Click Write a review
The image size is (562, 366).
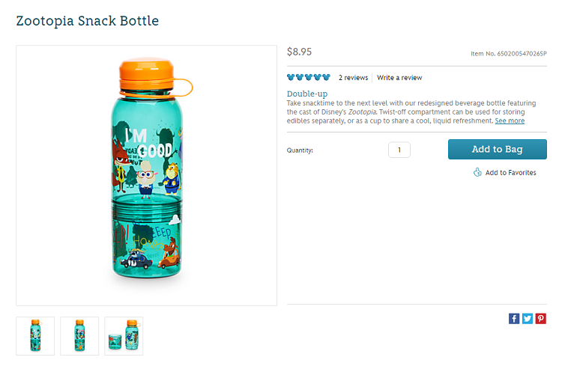point(399,78)
